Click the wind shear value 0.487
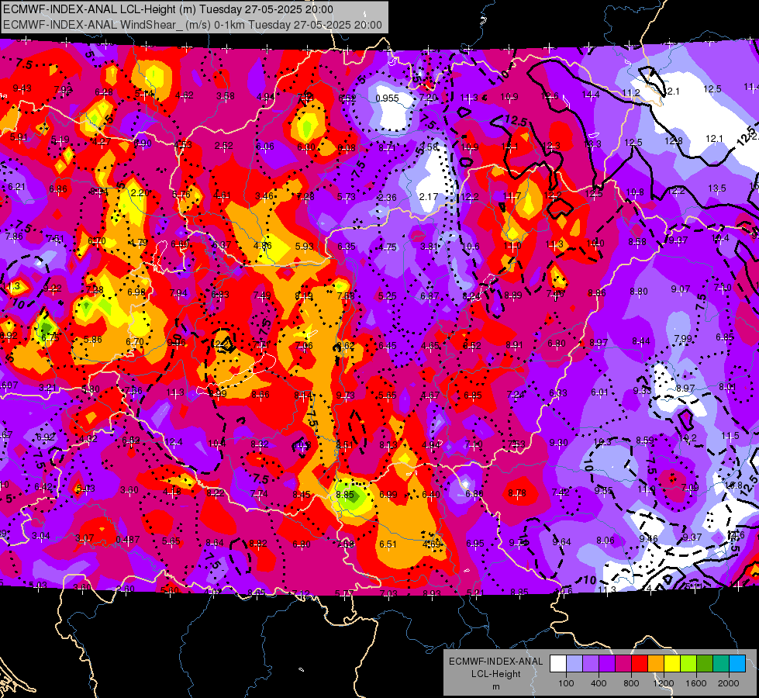 [128, 540]
